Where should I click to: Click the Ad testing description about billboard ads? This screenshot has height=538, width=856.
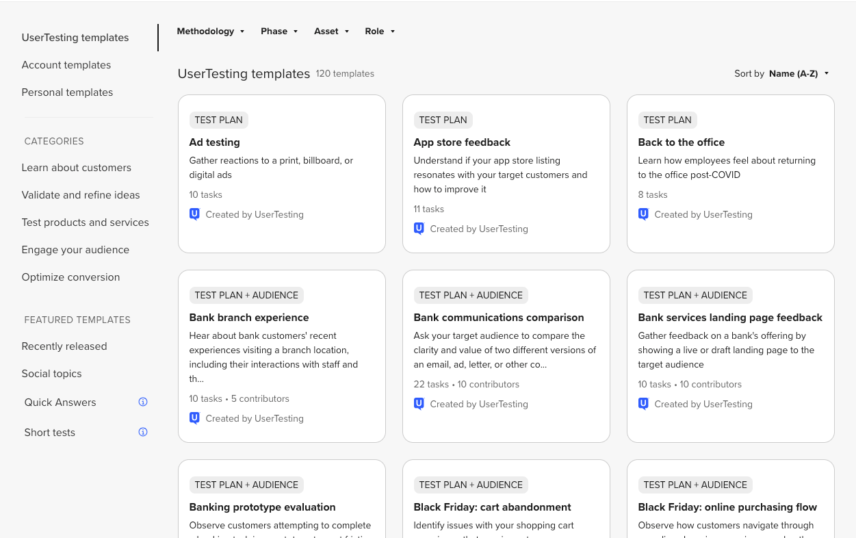click(271, 168)
